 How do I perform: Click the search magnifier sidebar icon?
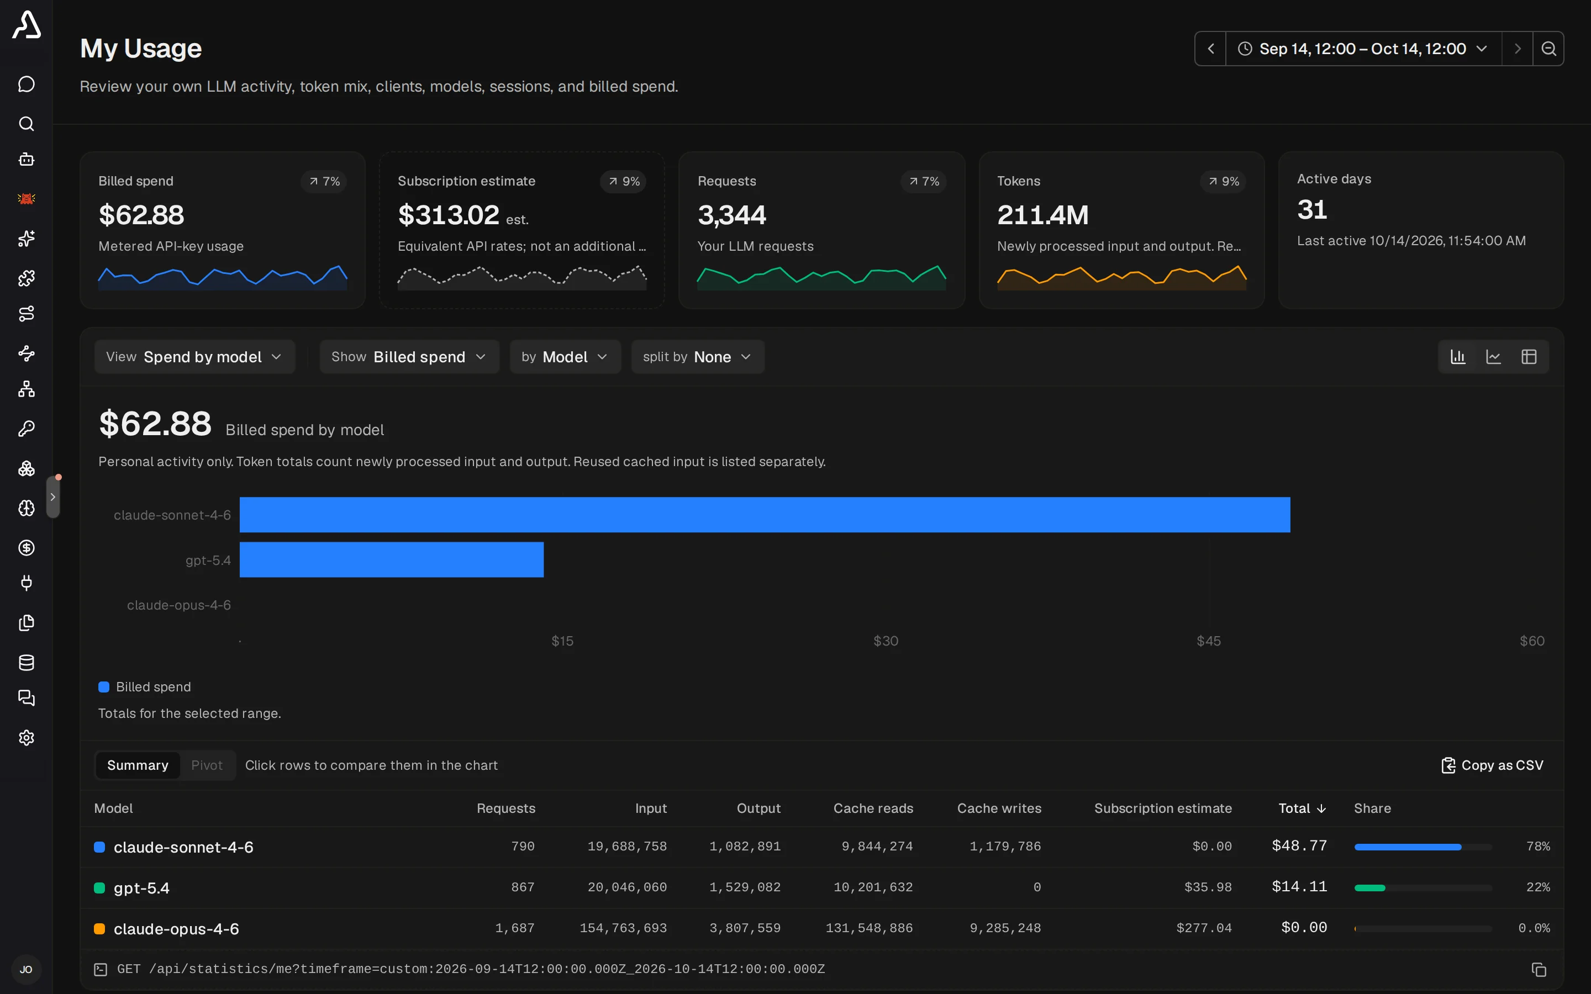pyautogui.click(x=27, y=124)
